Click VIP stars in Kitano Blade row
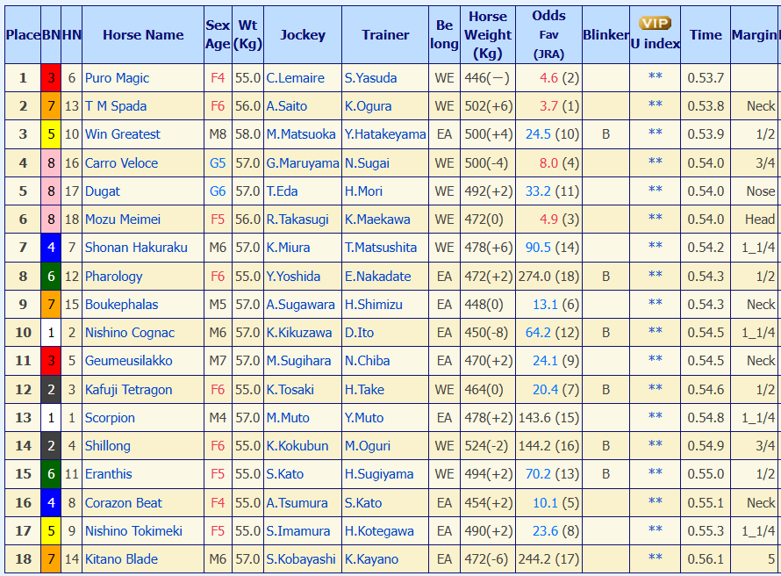 [x=656, y=557]
